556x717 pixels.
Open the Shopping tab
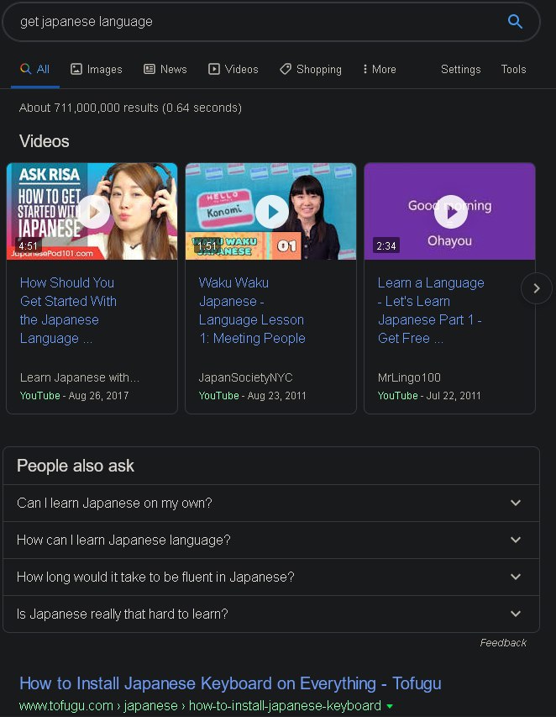pyautogui.click(x=311, y=69)
